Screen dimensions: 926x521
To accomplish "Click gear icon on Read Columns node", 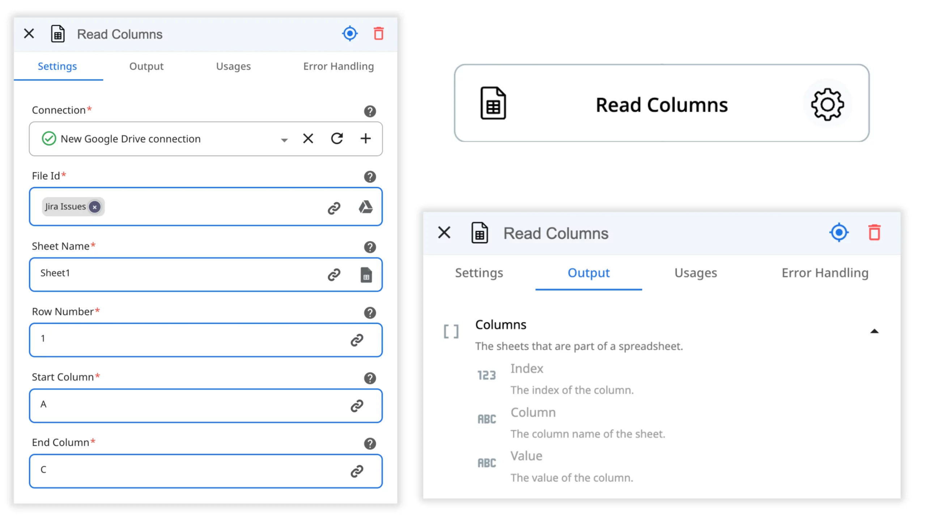I will tap(827, 105).
